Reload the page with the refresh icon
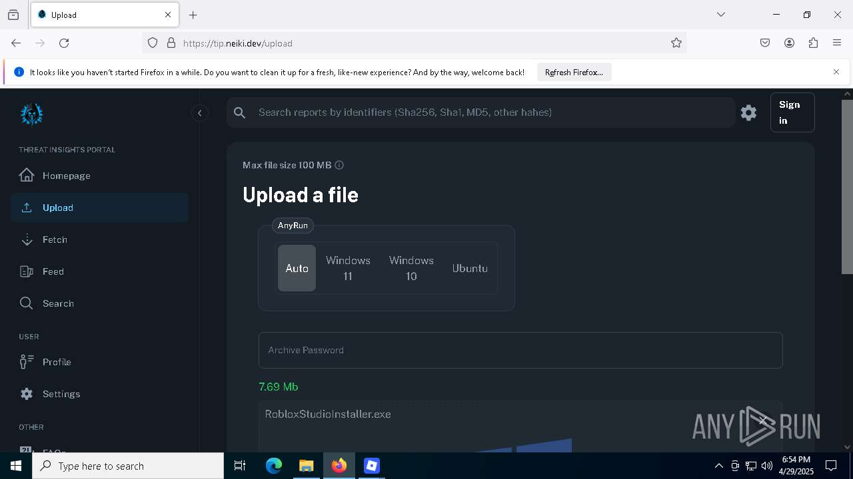 click(x=64, y=43)
